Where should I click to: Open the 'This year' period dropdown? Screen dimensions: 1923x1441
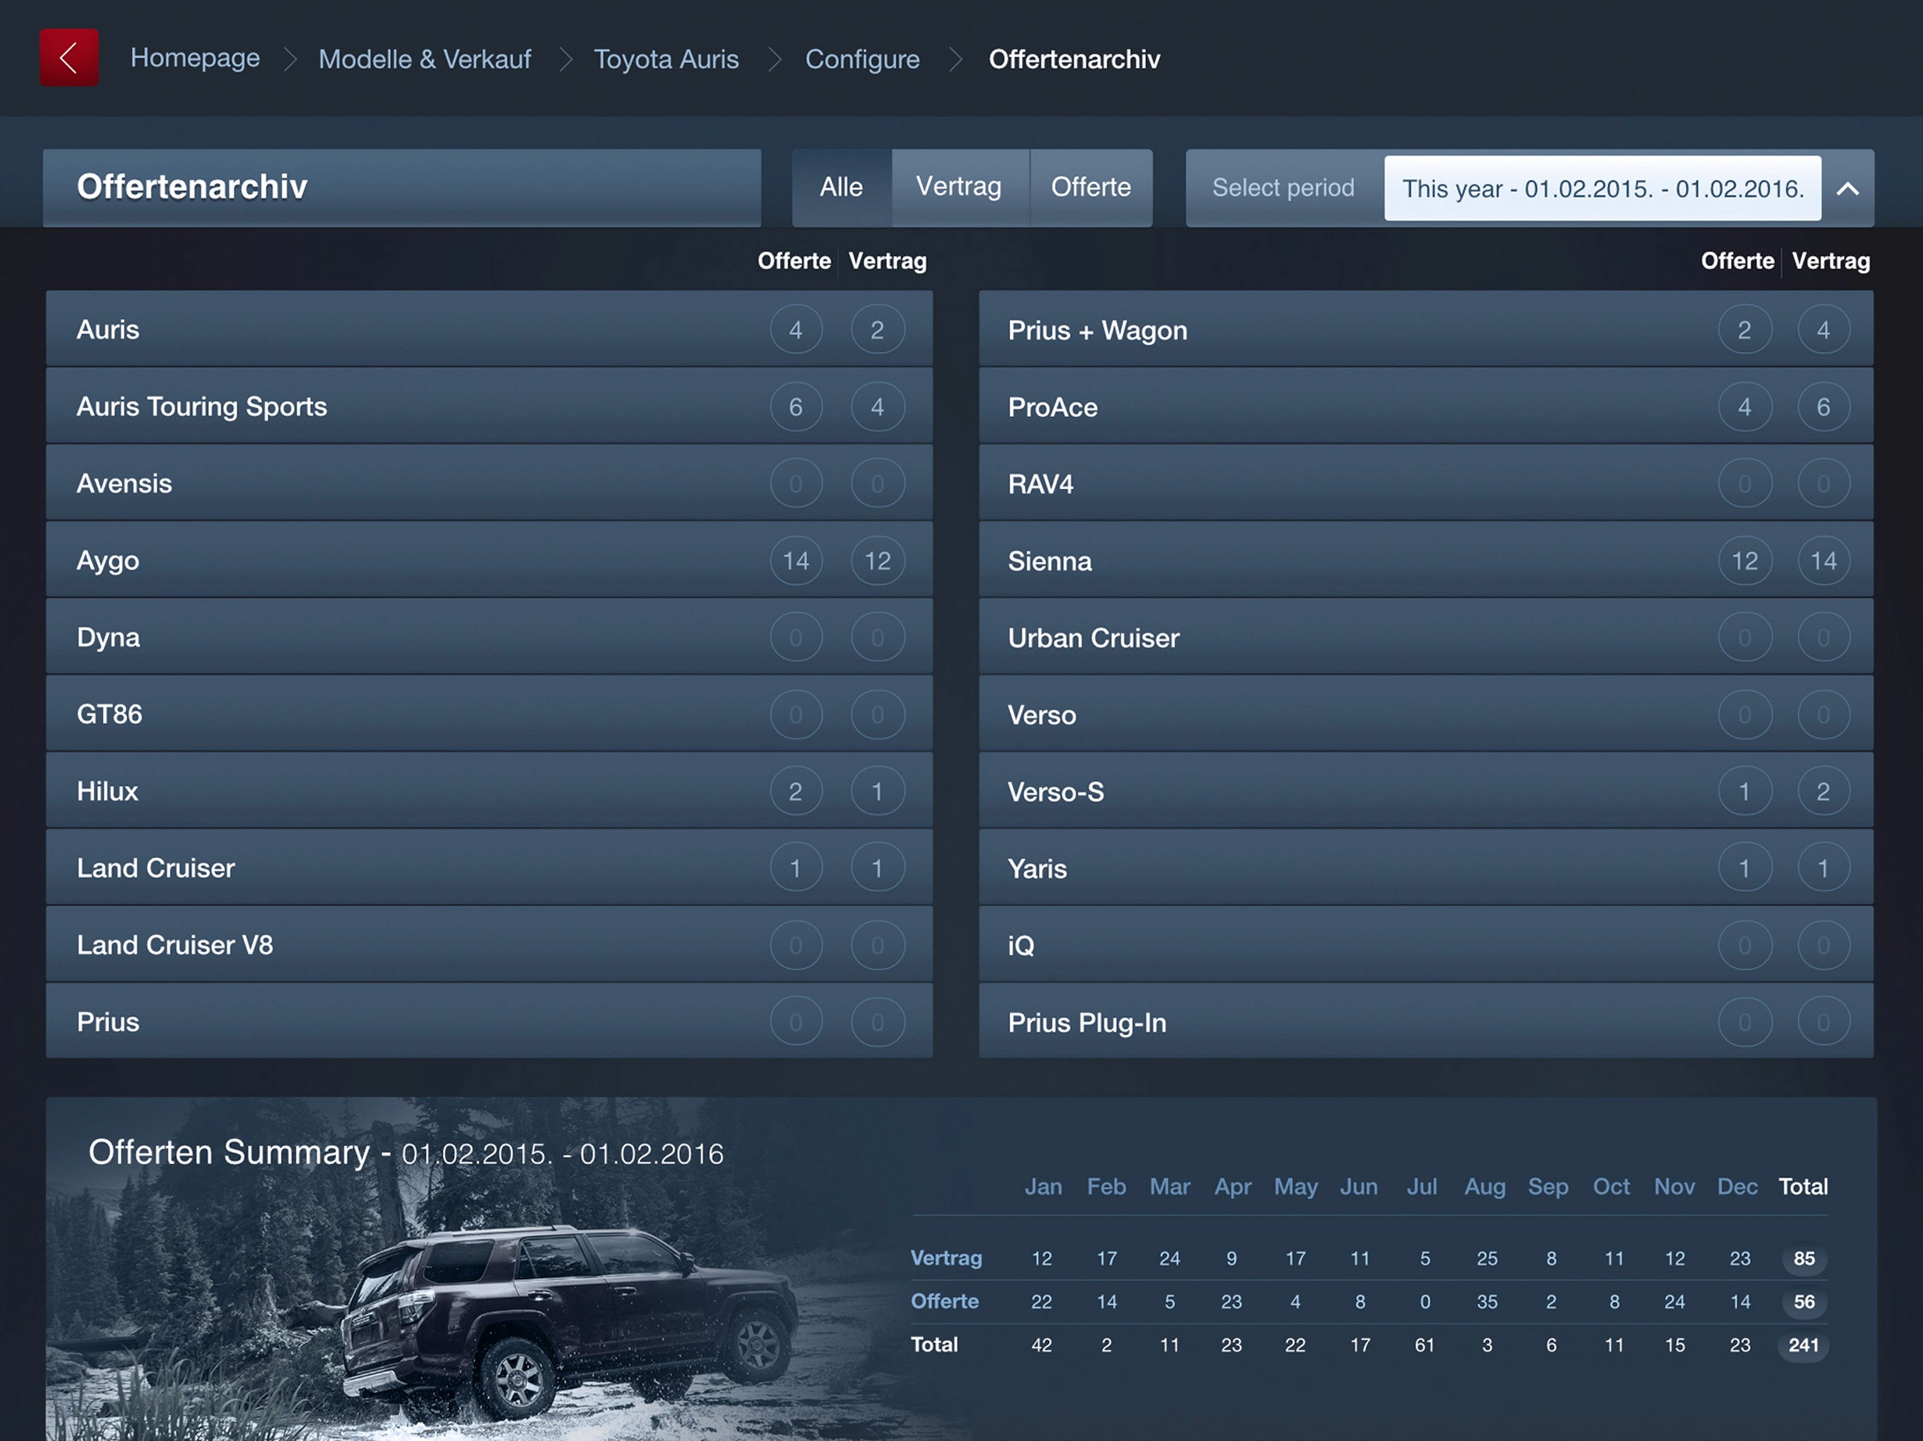tap(1601, 189)
